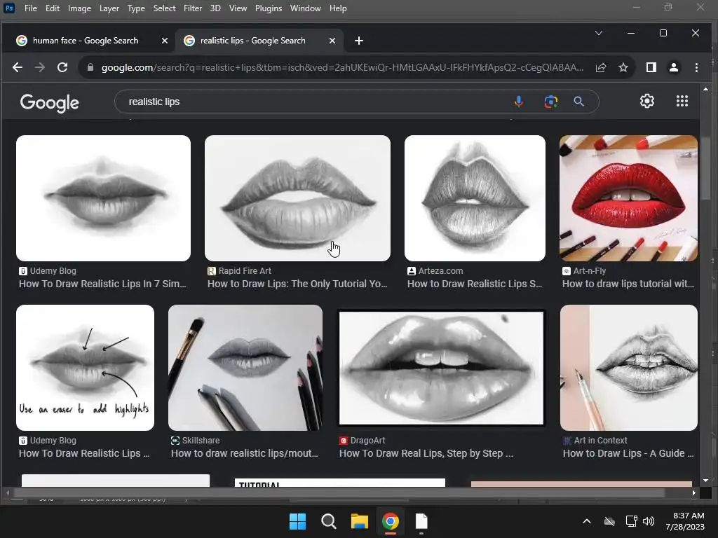
Task: Open the Edit menu
Action: tap(52, 8)
